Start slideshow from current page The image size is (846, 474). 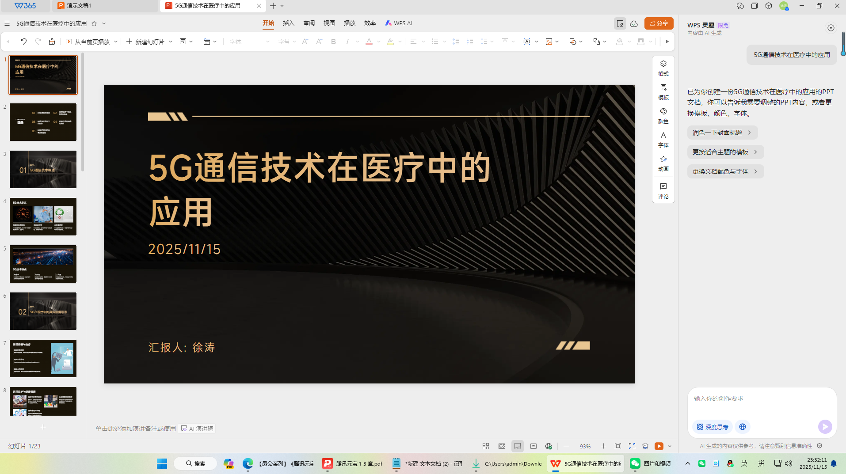click(x=90, y=41)
